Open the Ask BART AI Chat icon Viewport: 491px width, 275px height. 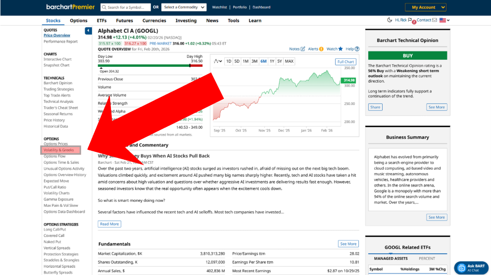coord(461,268)
